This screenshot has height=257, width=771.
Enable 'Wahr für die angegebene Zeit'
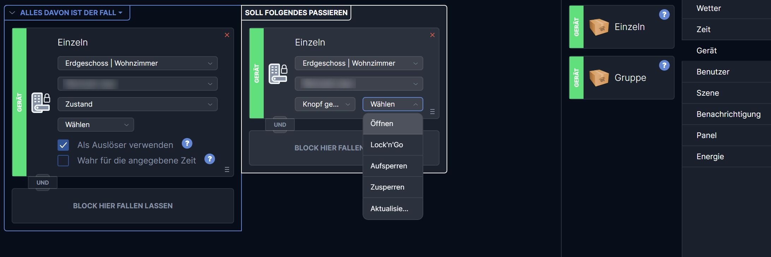click(x=63, y=161)
